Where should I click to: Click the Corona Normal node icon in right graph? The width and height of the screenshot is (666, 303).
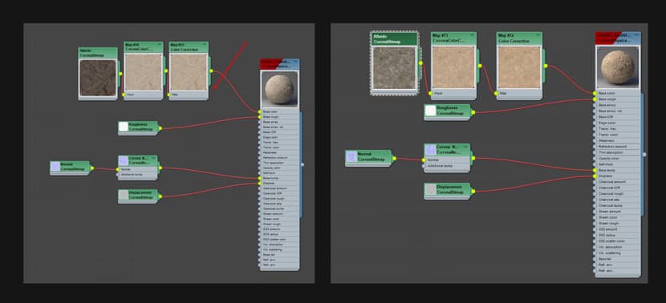coord(431,150)
